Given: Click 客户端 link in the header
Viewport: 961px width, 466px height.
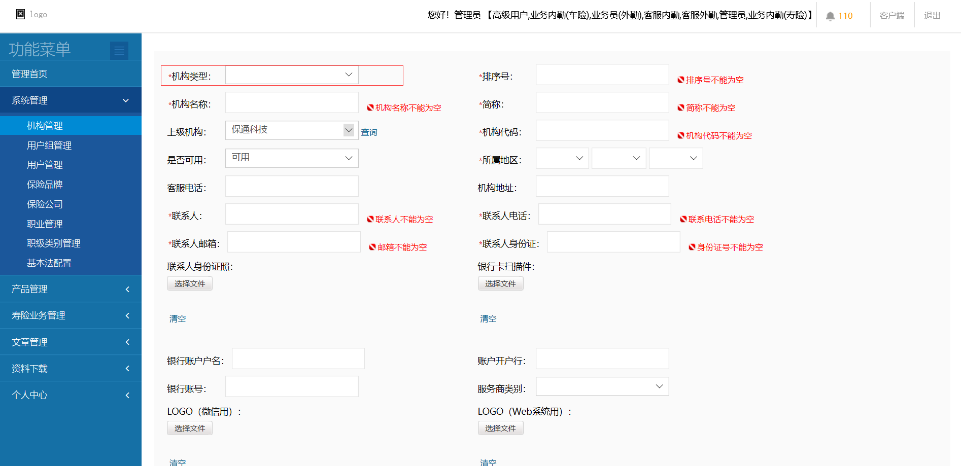Looking at the screenshot, I should click(x=892, y=16).
